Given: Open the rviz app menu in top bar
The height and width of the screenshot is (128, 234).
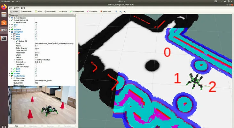Looking at the screenshot, I should click(x=16, y=1).
